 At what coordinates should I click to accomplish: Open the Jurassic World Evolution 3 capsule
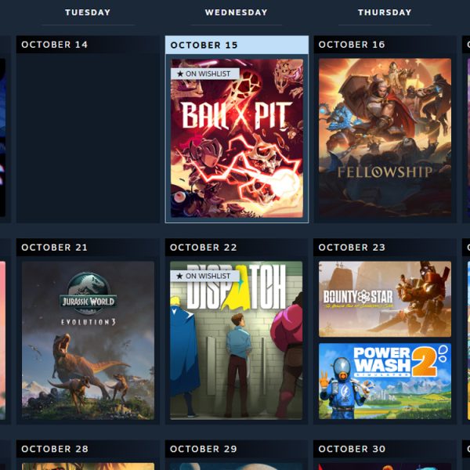click(x=88, y=340)
